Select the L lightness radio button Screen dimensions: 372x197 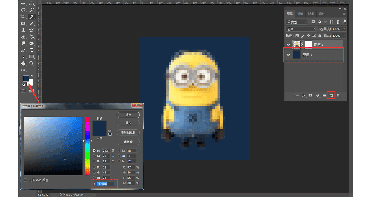coord(119,151)
